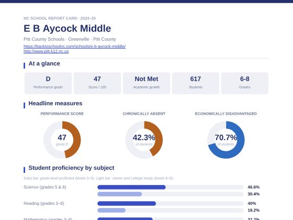Click the E B Aycock Middle title
This screenshot has width=293, height=220.
coord(67,28)
